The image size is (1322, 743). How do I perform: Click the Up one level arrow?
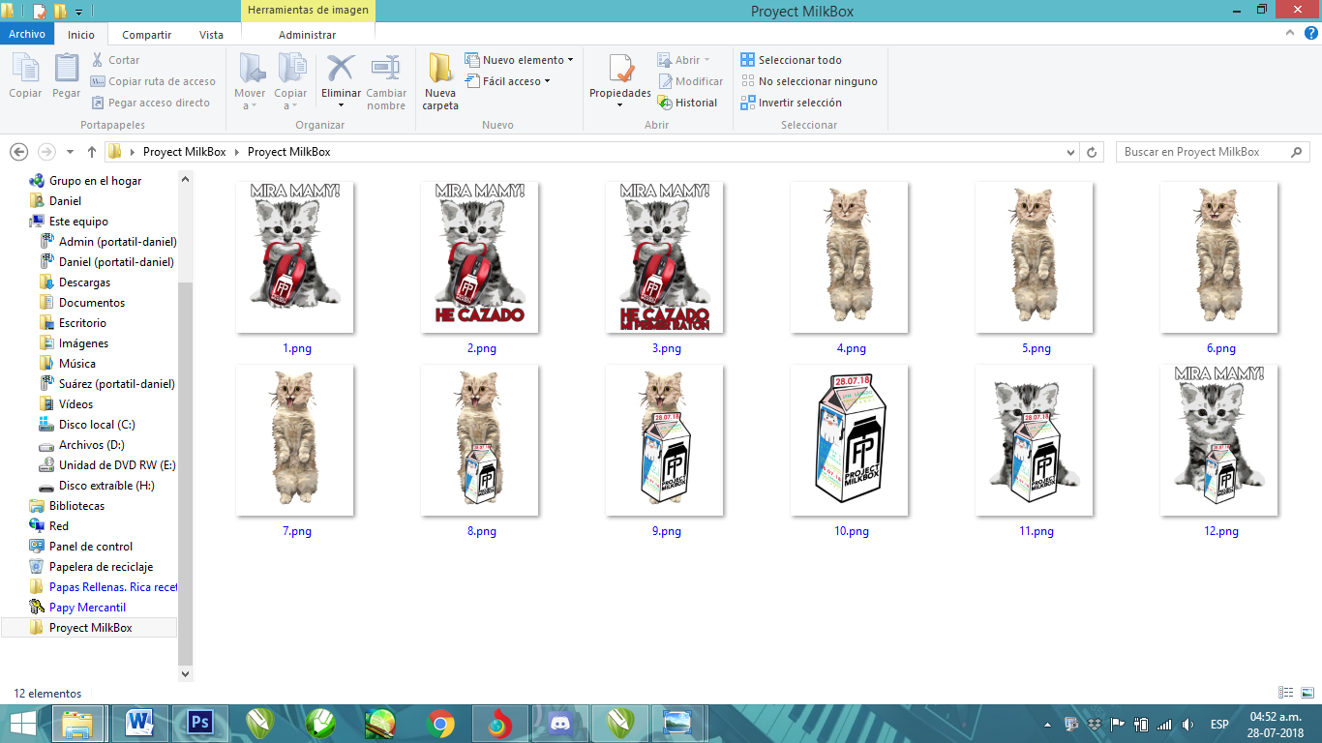pyautogui.click(x=92, y=152)
